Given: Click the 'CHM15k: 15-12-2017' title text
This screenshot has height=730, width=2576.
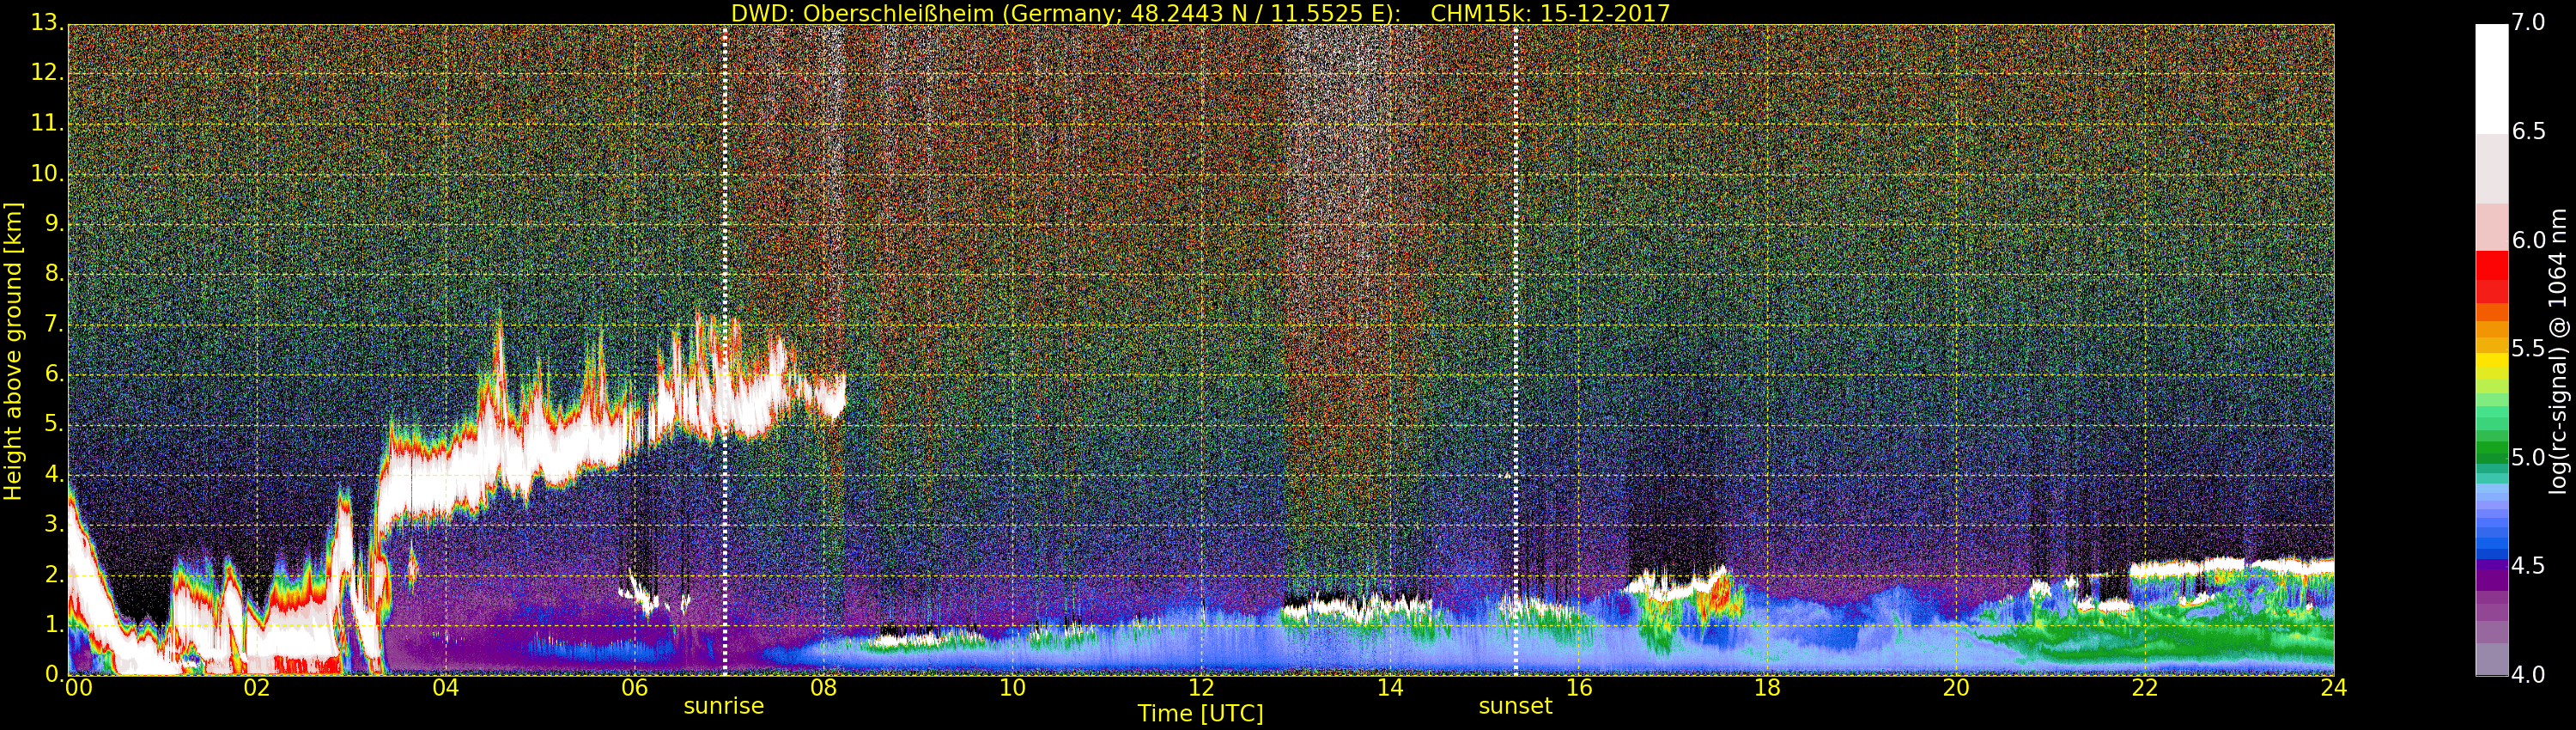Looking at the screenshot, I should pos(1550,13).
